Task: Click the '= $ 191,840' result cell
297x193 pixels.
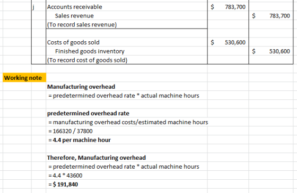Action: [63, 185]
